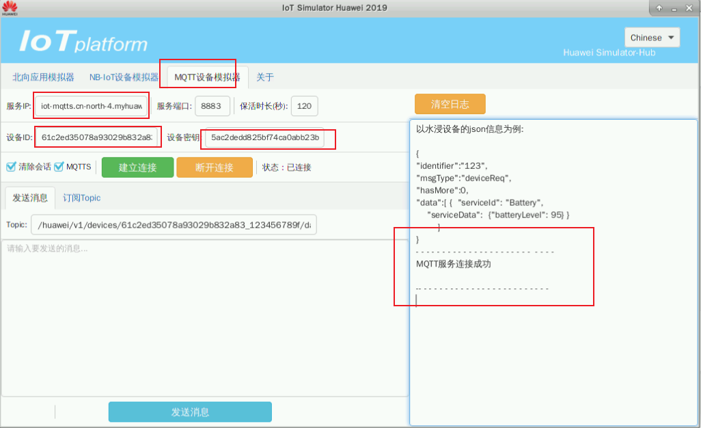The height and width of the screenshot is (428, 701).
Task: Click the 保活时长 field showing 120
Action: click(304, 106)
